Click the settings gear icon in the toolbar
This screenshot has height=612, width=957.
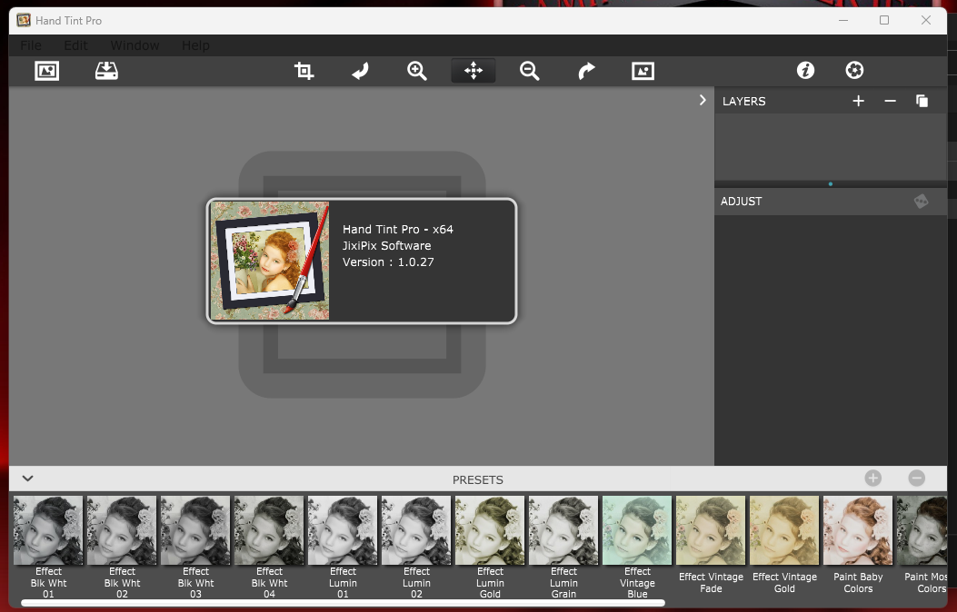pyautogui.click(x=854, y=71)
